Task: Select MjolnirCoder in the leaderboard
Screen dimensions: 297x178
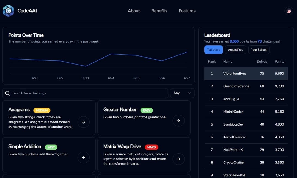Action: pyautogui.click(x=246, y=112)
